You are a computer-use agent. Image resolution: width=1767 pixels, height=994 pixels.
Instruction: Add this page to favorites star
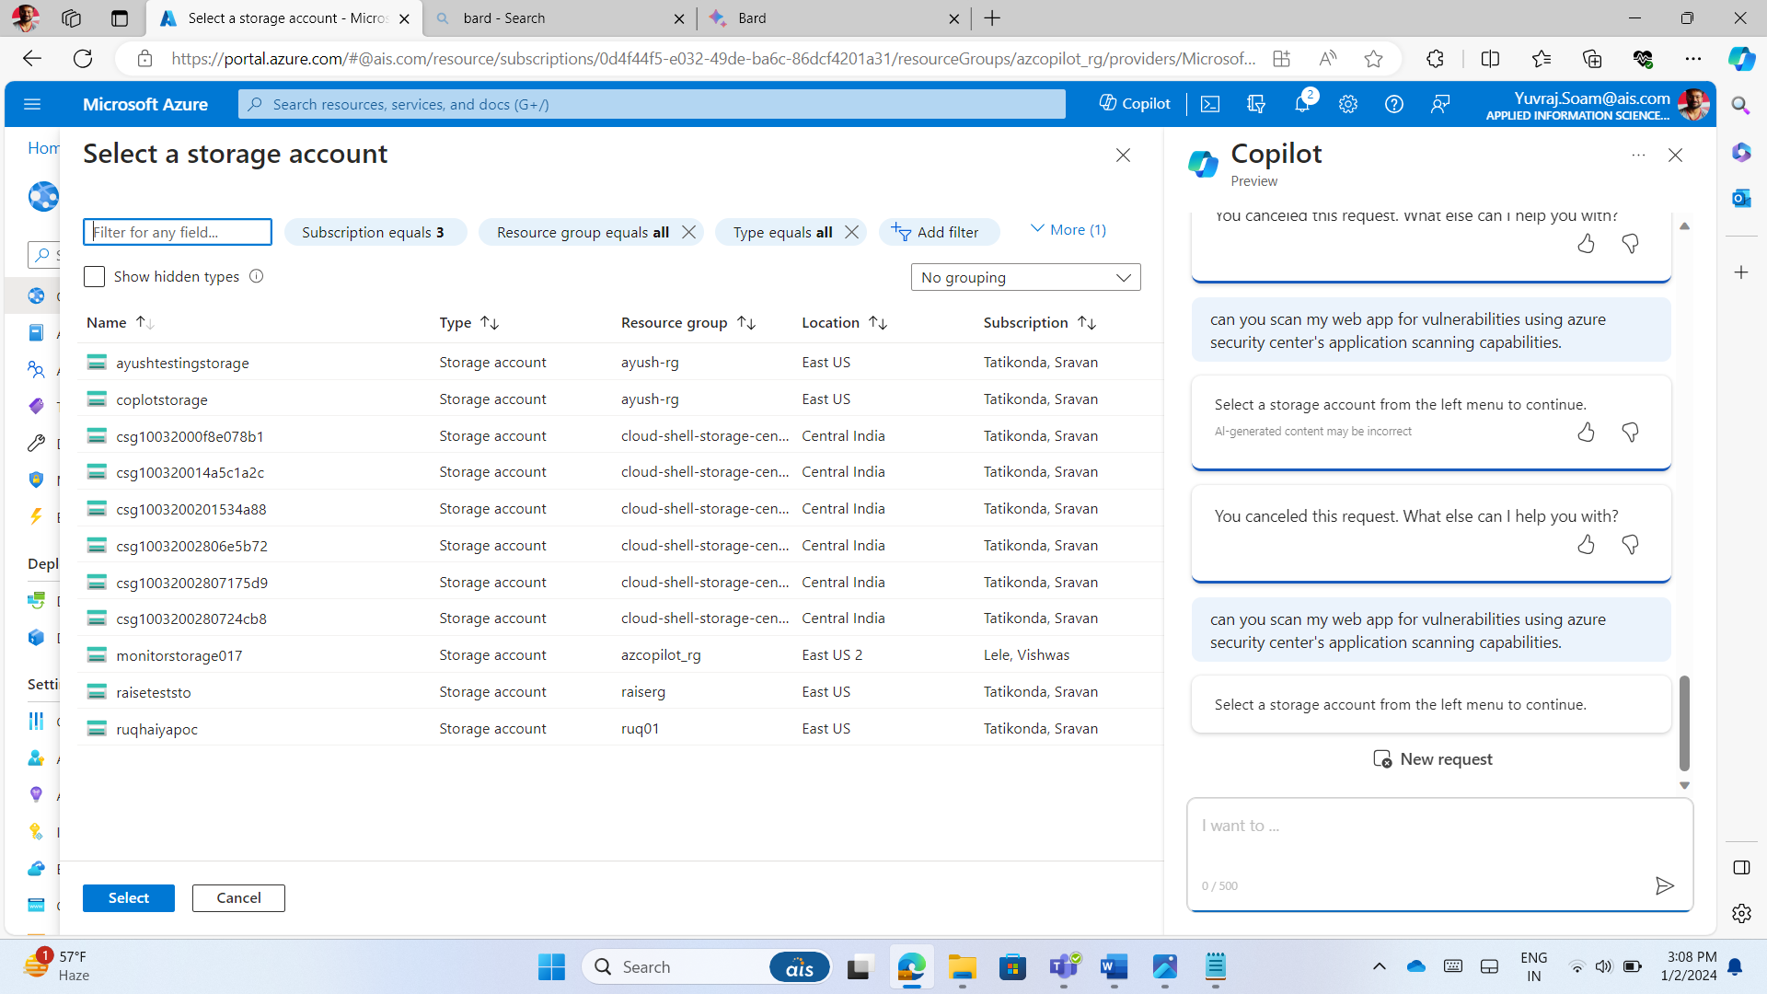1373,59
